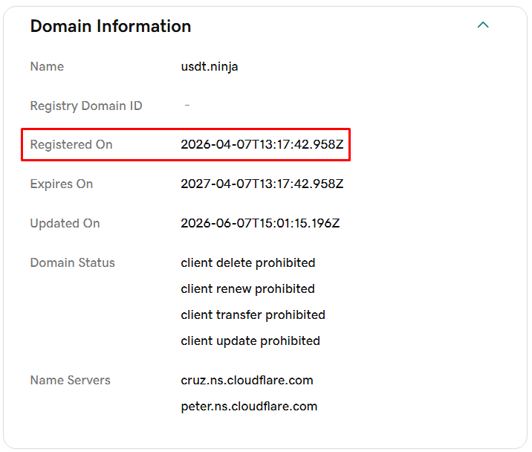Click the Domain Information heading
The width and height of the screenshot is (532, 452).
click(x=111, y=26)
